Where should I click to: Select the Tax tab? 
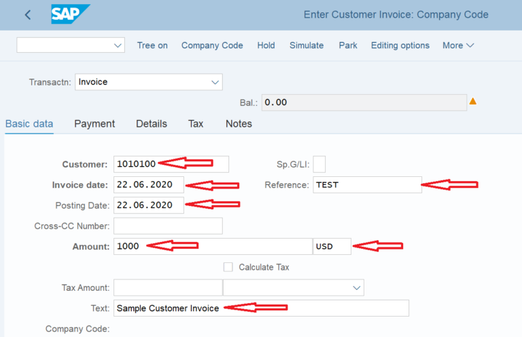[196, 124]
